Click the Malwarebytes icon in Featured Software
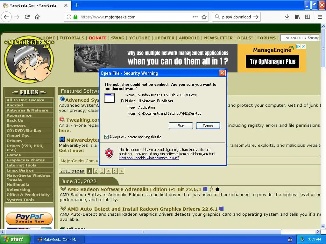 [x=62, y=139]
